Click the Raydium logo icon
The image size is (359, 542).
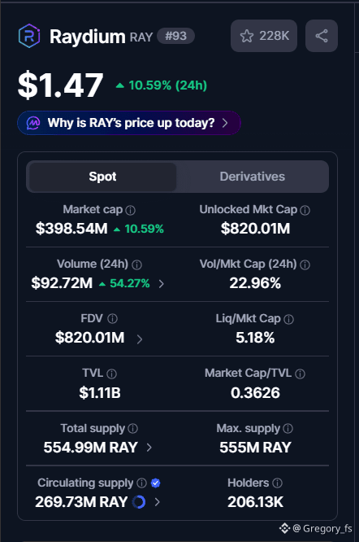29,36
